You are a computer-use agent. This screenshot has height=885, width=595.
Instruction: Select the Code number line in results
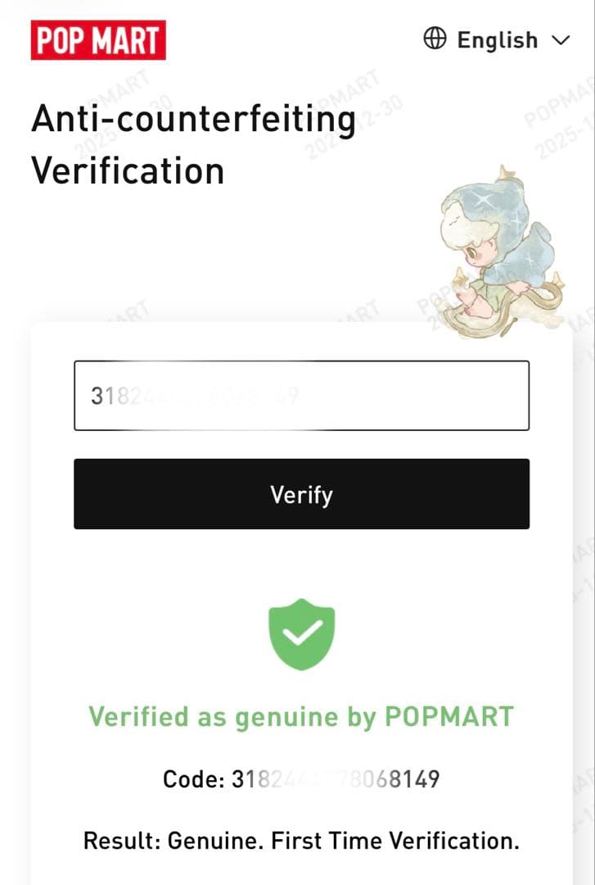(301, 778)
